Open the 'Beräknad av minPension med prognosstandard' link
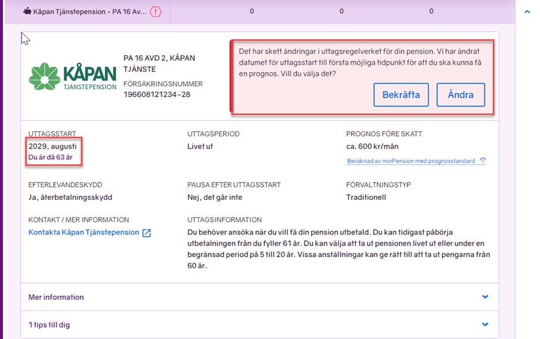 coord(411,161)
